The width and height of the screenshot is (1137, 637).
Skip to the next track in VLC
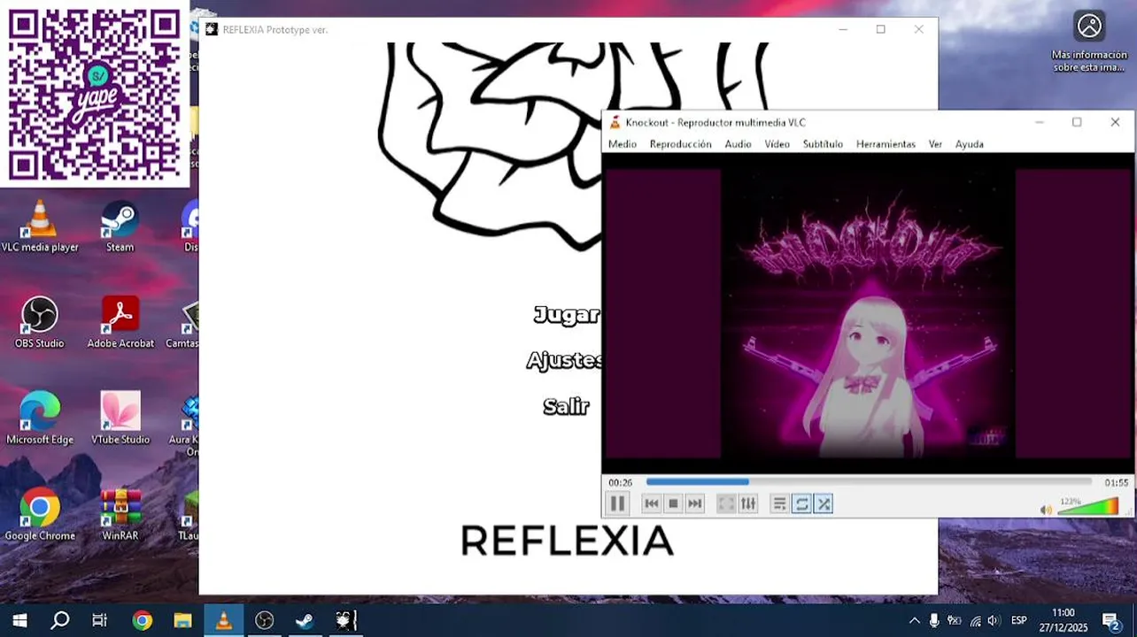click(695, 503)
